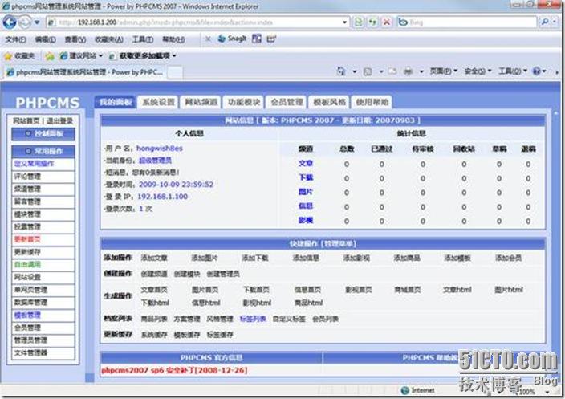Click the SnagIt toolbar button
Viewport: 565px width, 399px height.
click(233, 39)
